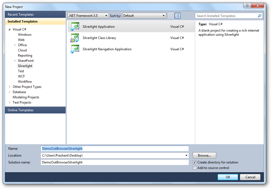
Task: Select the SharePoint template category
Action: (26, 61)
